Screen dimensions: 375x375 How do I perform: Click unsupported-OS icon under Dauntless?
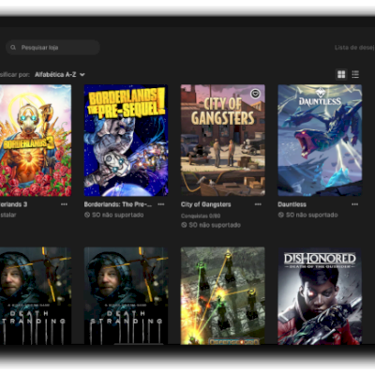(x=281, y=215)
